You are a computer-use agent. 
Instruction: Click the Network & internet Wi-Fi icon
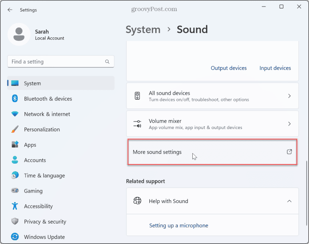coord(15,114)
